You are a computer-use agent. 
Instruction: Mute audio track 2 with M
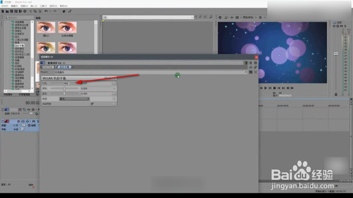(x=34, y=121)
